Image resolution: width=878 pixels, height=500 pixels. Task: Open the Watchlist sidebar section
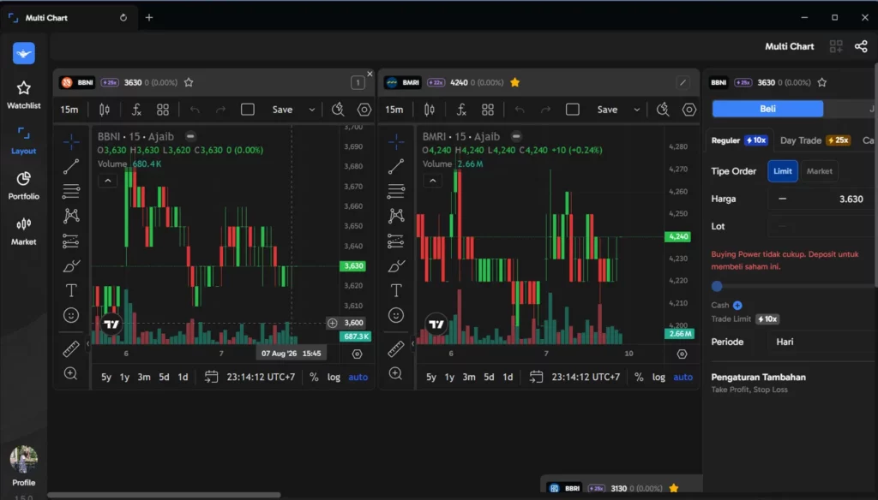point(23,94)
